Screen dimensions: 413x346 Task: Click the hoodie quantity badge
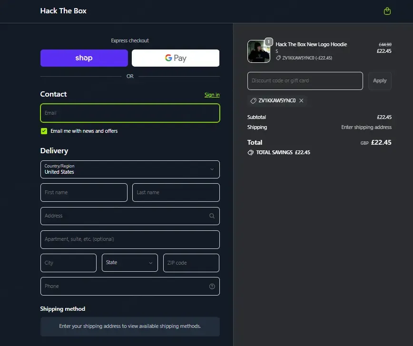coord(268,41)
